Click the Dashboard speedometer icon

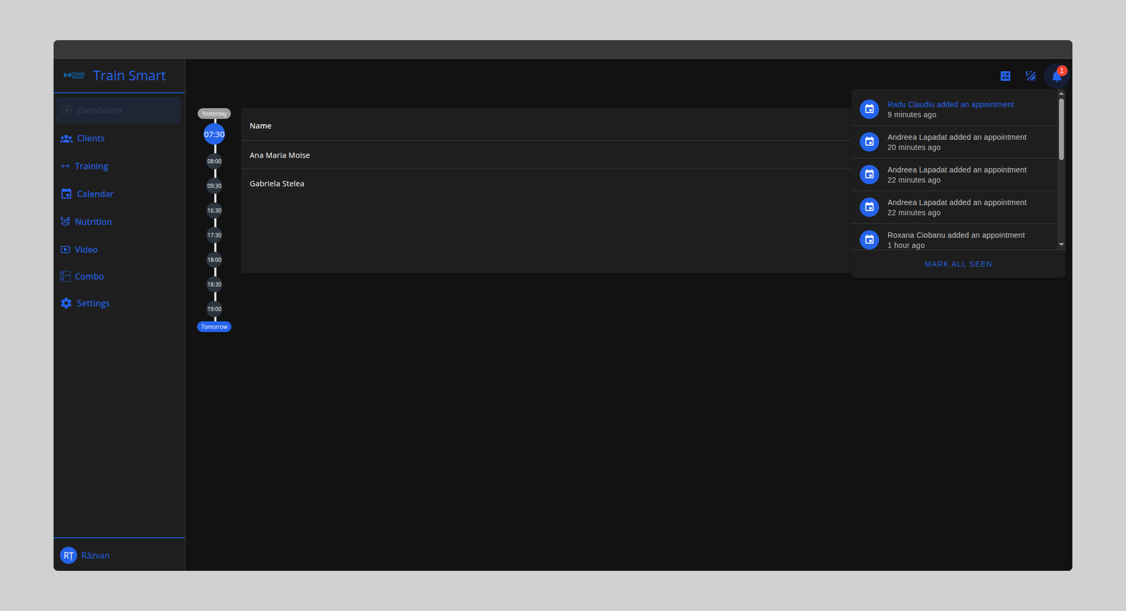(66, 110)
